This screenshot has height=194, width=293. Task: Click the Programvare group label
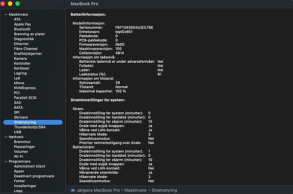(x=19, y=161)
